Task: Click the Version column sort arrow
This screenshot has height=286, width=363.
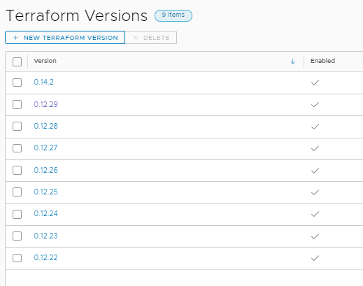Action: point(293,62)
